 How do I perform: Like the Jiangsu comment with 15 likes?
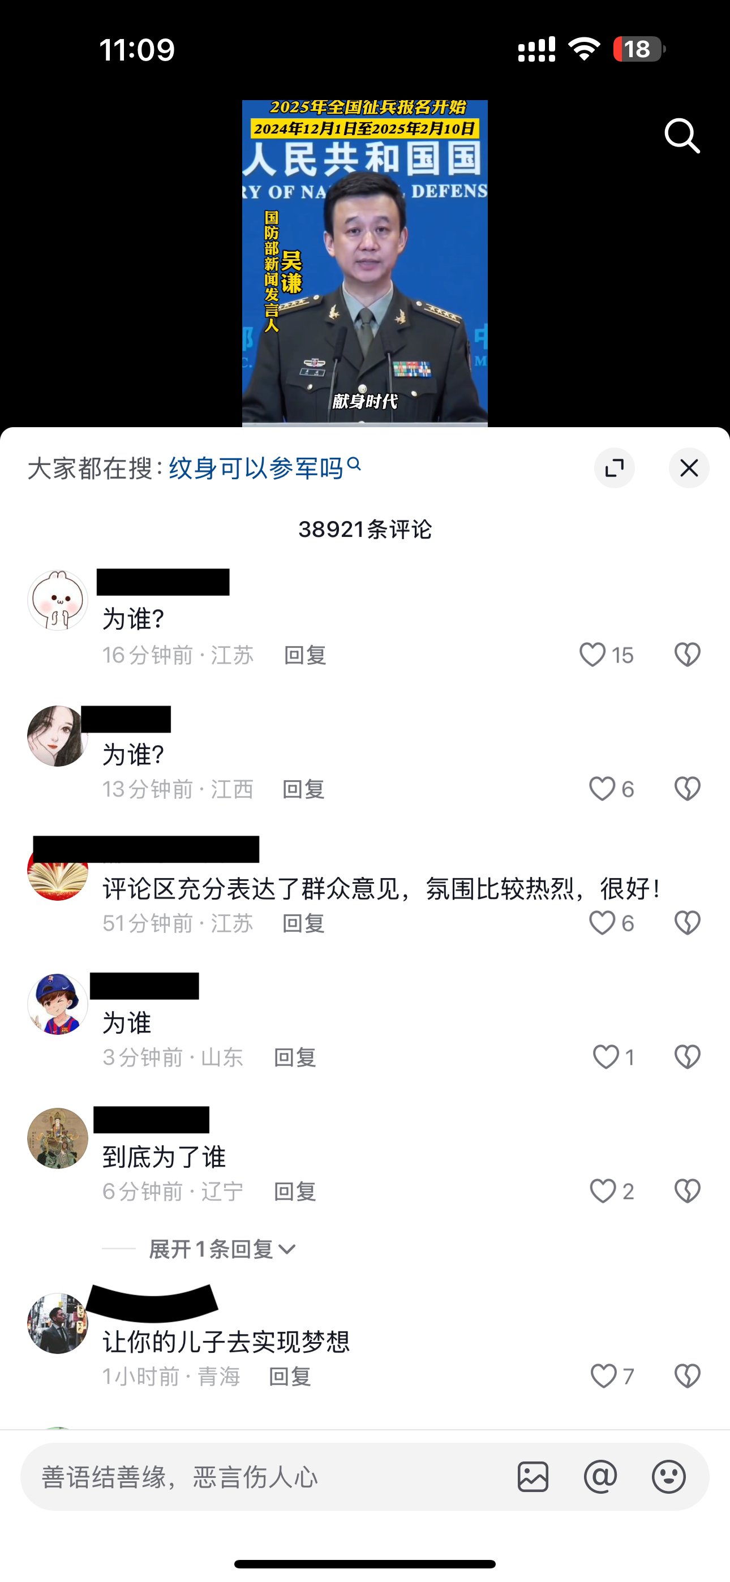tap(592, 655)
